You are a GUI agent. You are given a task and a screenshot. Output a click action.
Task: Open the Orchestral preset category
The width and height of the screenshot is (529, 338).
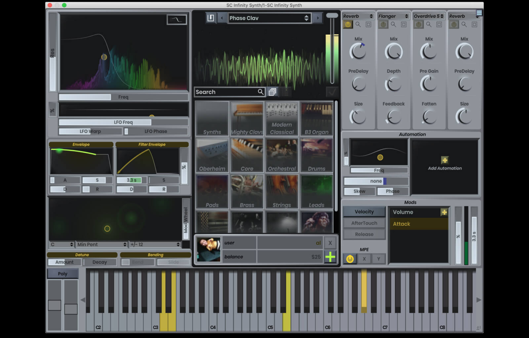(x=282, y=155)
